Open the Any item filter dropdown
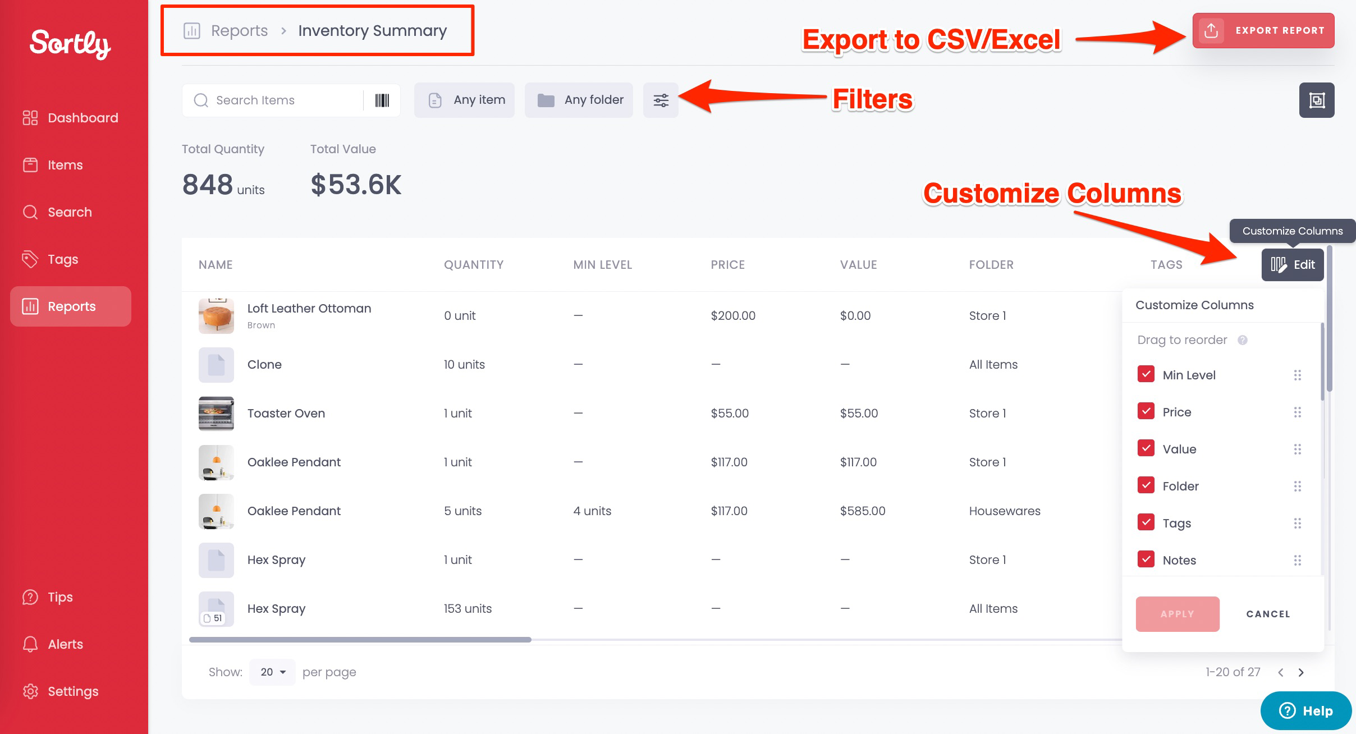This screenshot has width=1356, height=734. (464, 100)
